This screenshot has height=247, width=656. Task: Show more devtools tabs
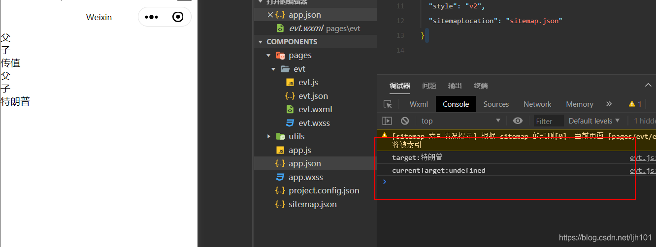(x=609, y=104)
